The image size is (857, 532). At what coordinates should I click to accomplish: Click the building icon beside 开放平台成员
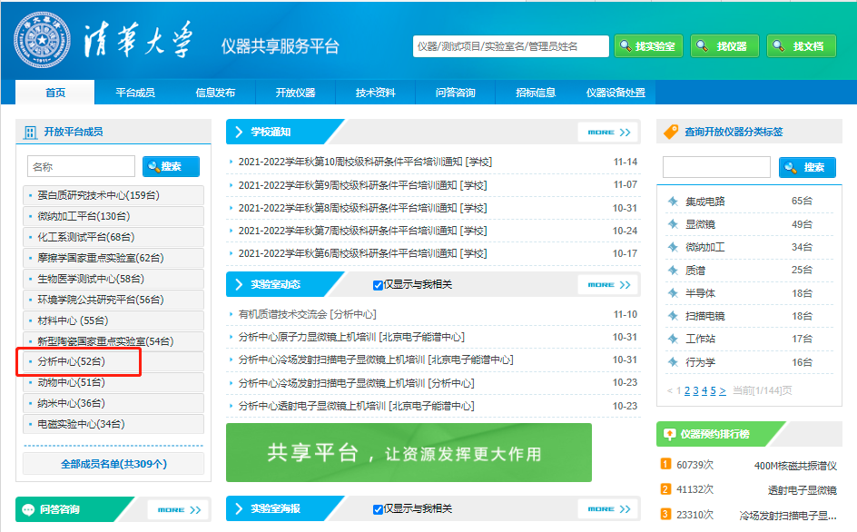(x=30, y=132)
